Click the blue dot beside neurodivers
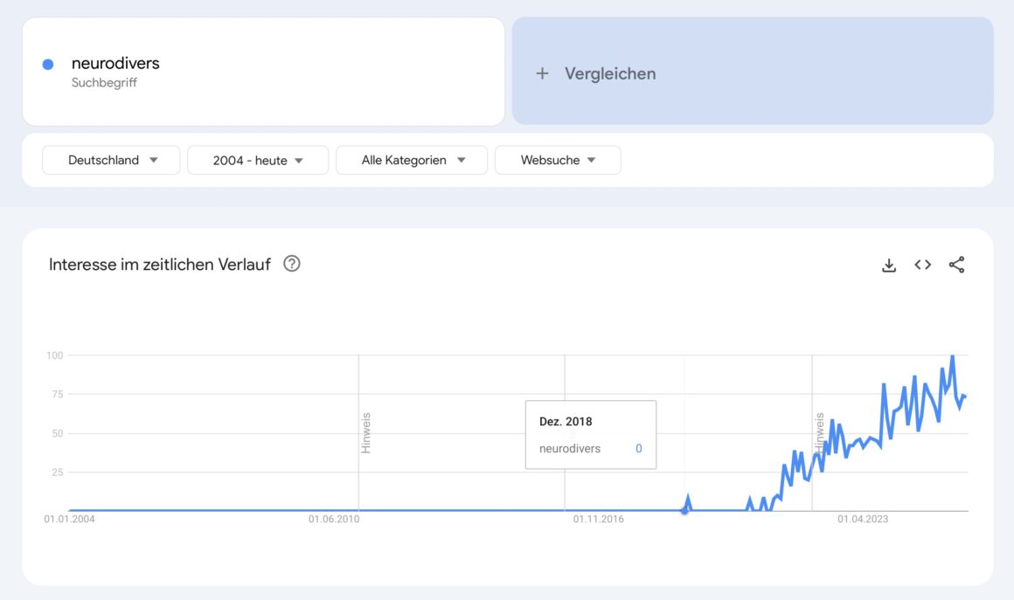Viewport: 1014px width, 600px height. [48, 64]
